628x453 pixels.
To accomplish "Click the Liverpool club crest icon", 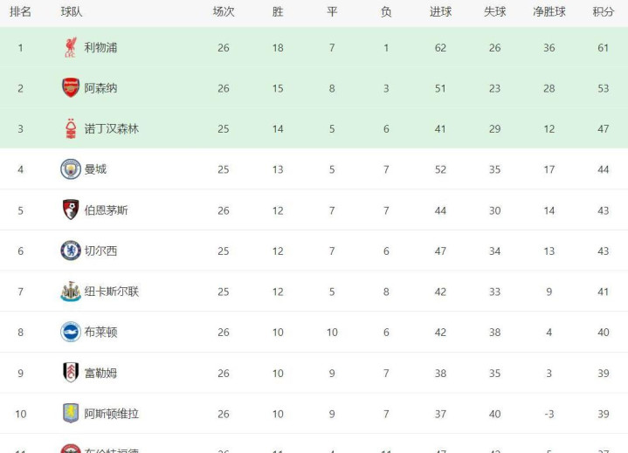I will click(x=71, y=48).
